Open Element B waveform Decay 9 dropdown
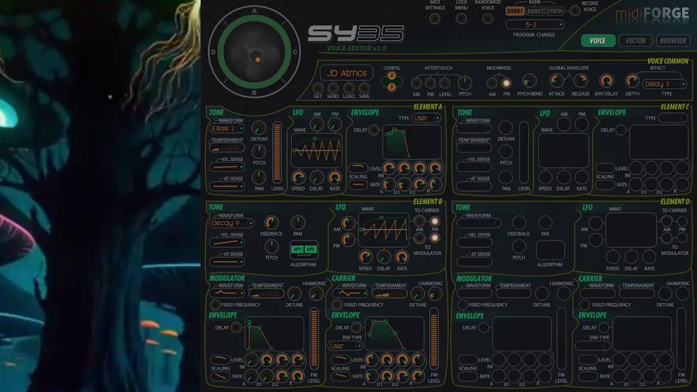 pyautogui.click(x=231, y=223)
